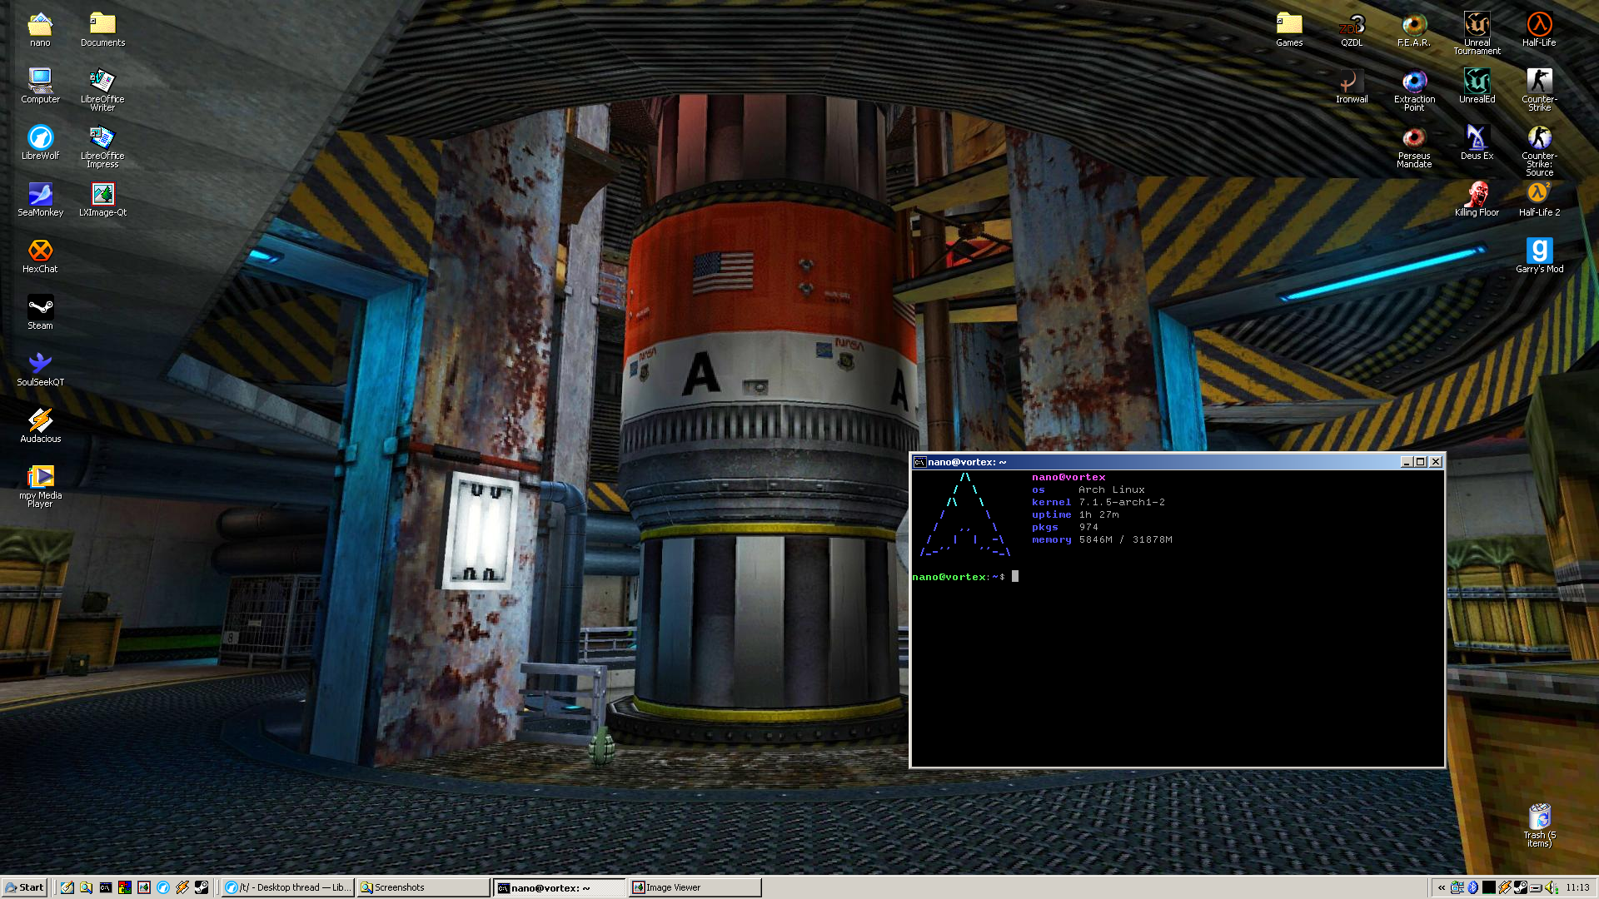Select the QZDL desktop icon
This screenshot has width=1599, height=899.
[x=1352, y=30]
